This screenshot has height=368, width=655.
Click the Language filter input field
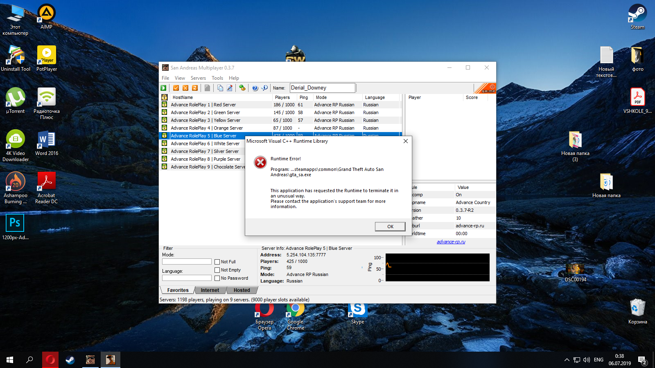[x=187, y=278]
